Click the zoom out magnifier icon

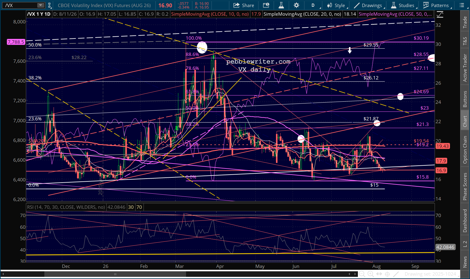pyautogui.click(x=362, y=274)
